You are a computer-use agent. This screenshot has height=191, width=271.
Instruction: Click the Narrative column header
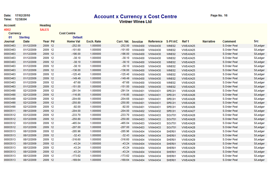209,41
